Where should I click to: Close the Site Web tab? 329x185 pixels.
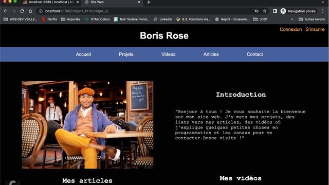(x=139, y=2)
